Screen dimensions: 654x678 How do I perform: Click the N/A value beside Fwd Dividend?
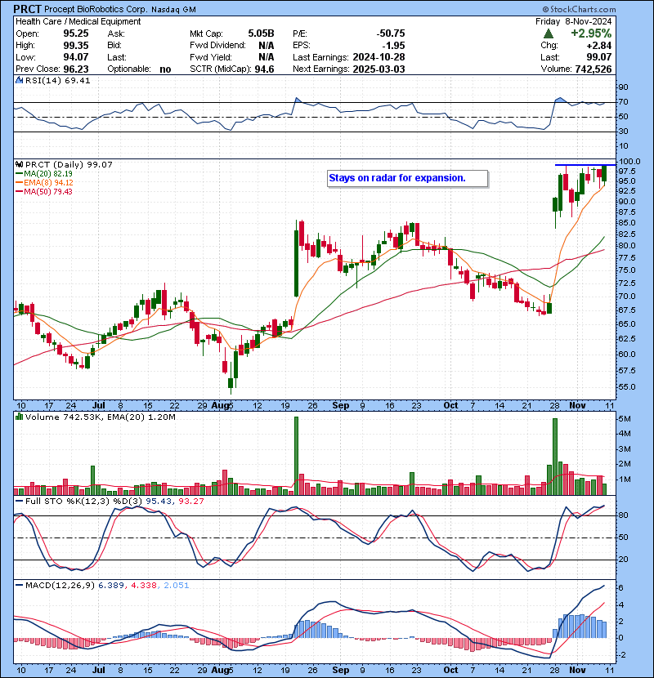(x=267, y=46)
